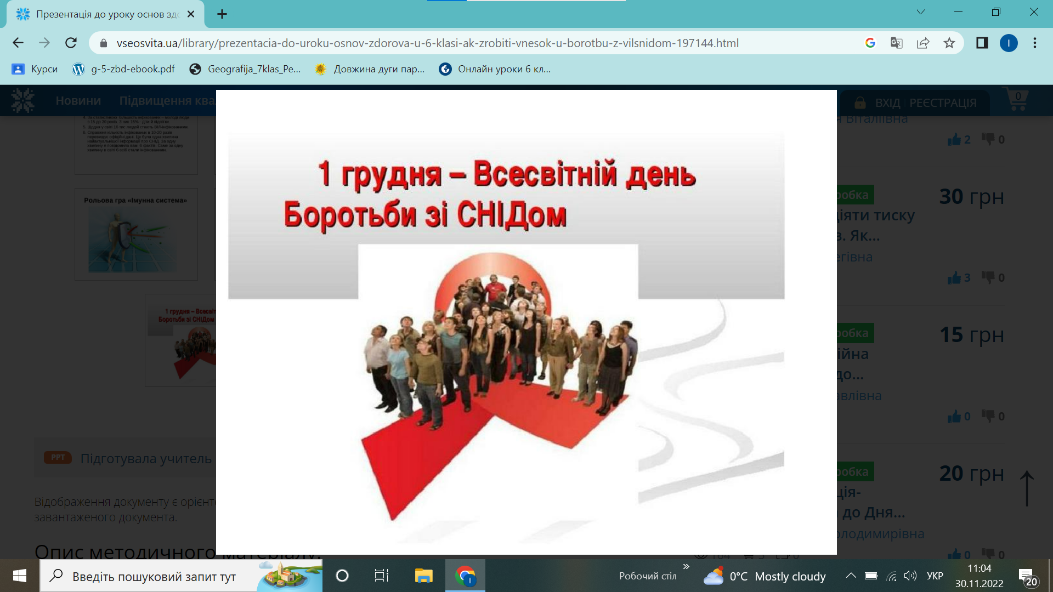
Task: Open the Довжина дуги пар... bookmark
Action: coord(370,69)
